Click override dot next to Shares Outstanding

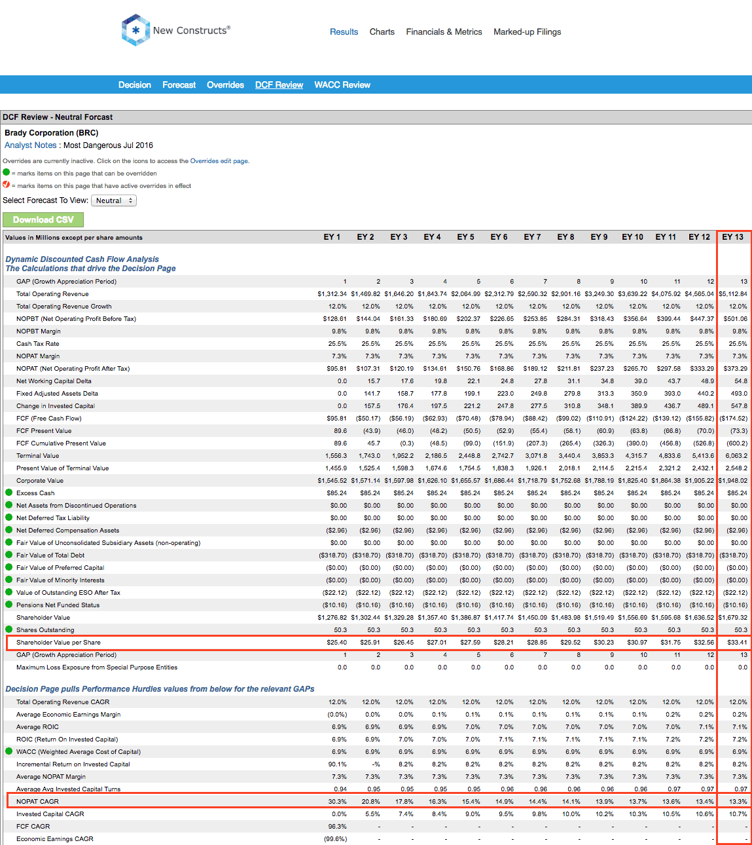(x=9, y=629)
